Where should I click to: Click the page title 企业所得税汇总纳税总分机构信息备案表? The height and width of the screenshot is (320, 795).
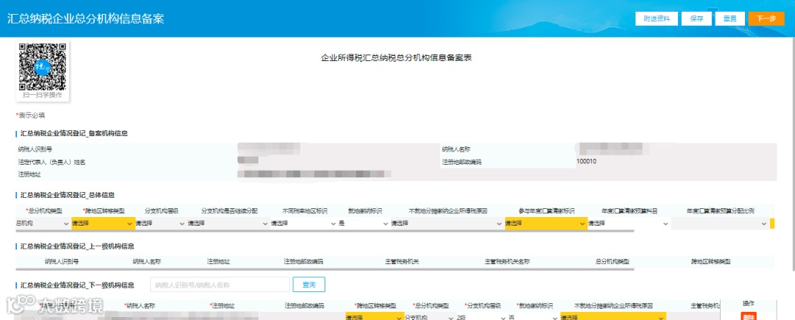[x=397, y=58]
